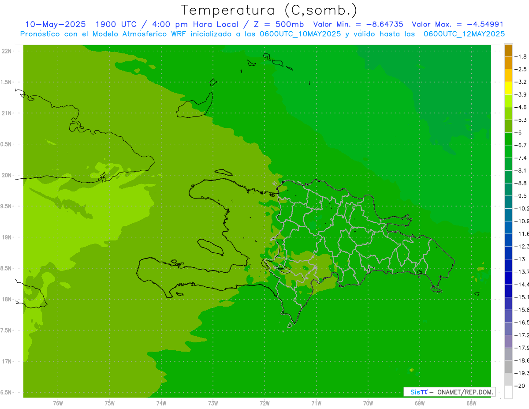
Task: Click the '71W' longitude label
Action: coord(316,403)
